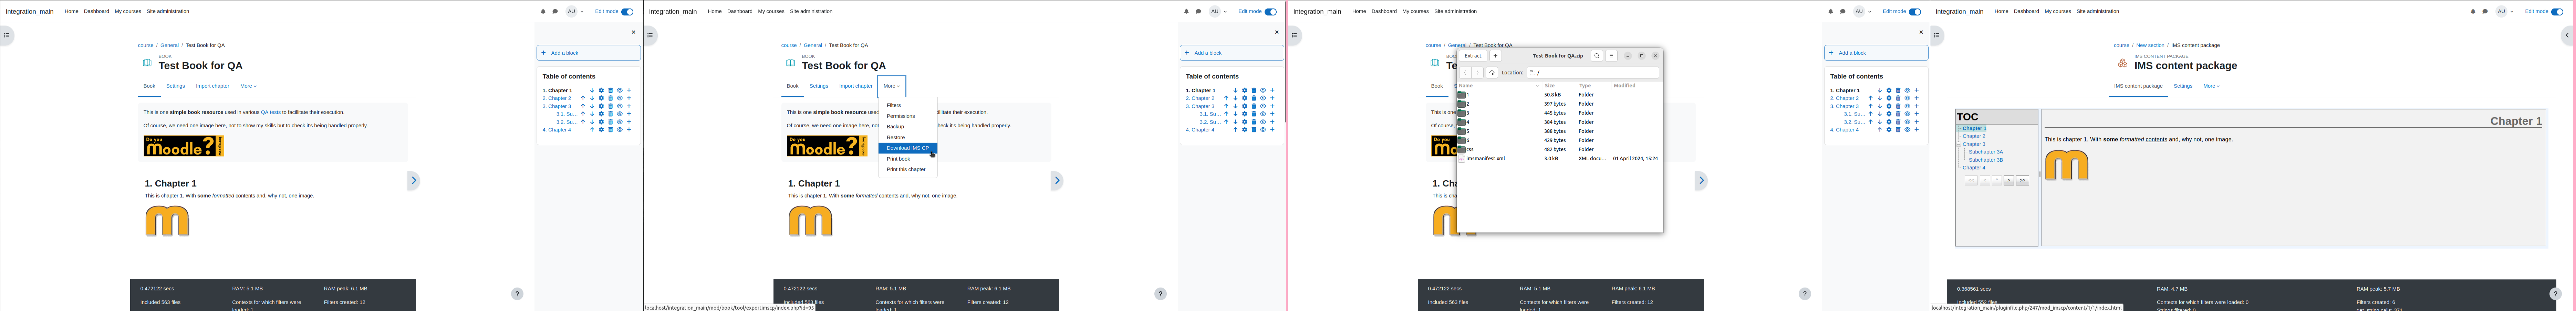
Task: Add new chapter after Chapter 4 in first page
Action: click(x=629, y=130)
